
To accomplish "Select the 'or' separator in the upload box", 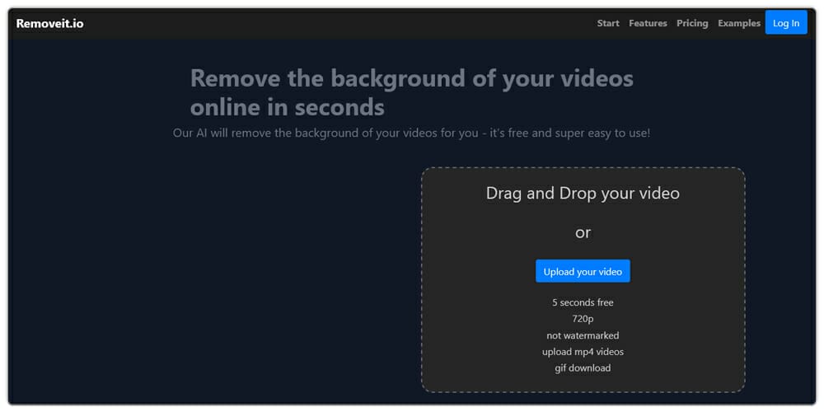I will click(x=583, y=233).
